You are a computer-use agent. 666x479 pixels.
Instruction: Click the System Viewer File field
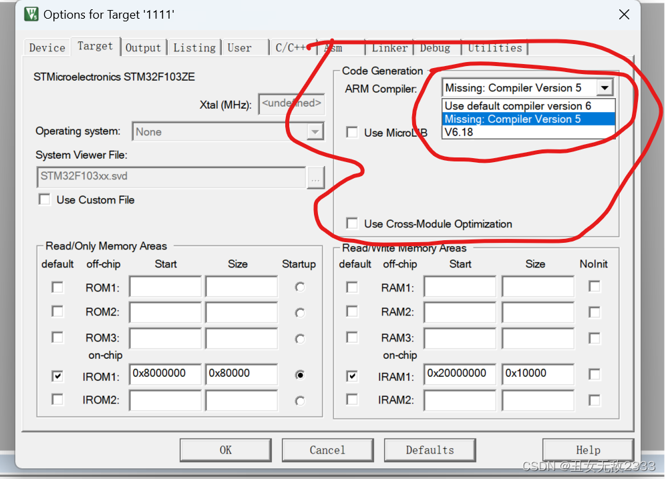pyautogui.click(x=171, y=177)
